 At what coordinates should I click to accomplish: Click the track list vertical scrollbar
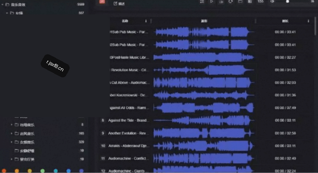315,27
